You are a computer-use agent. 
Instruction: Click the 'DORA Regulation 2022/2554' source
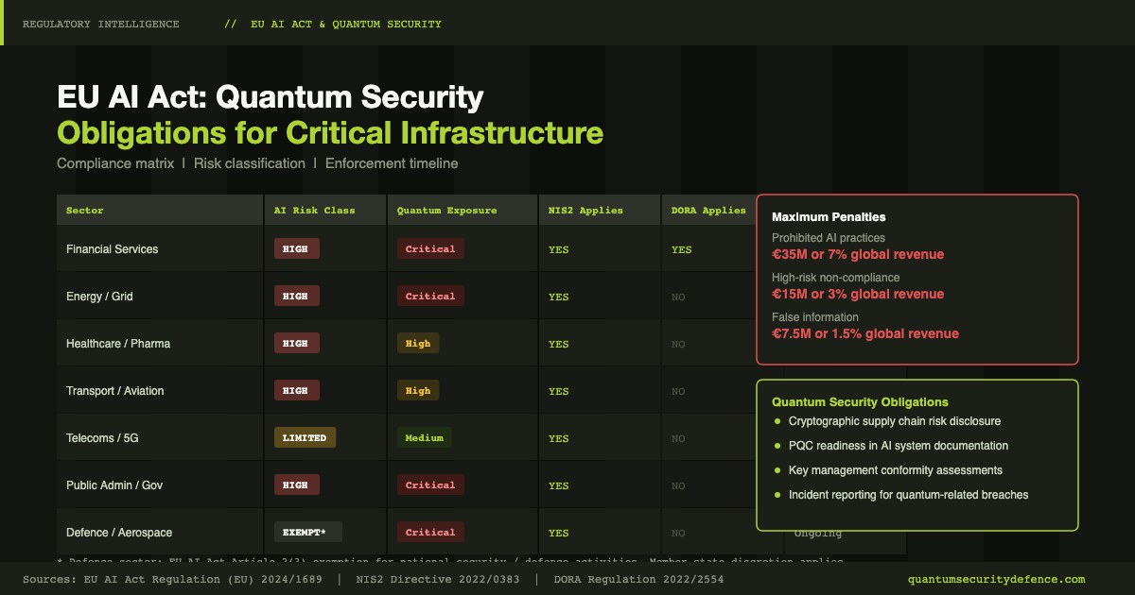638,579
